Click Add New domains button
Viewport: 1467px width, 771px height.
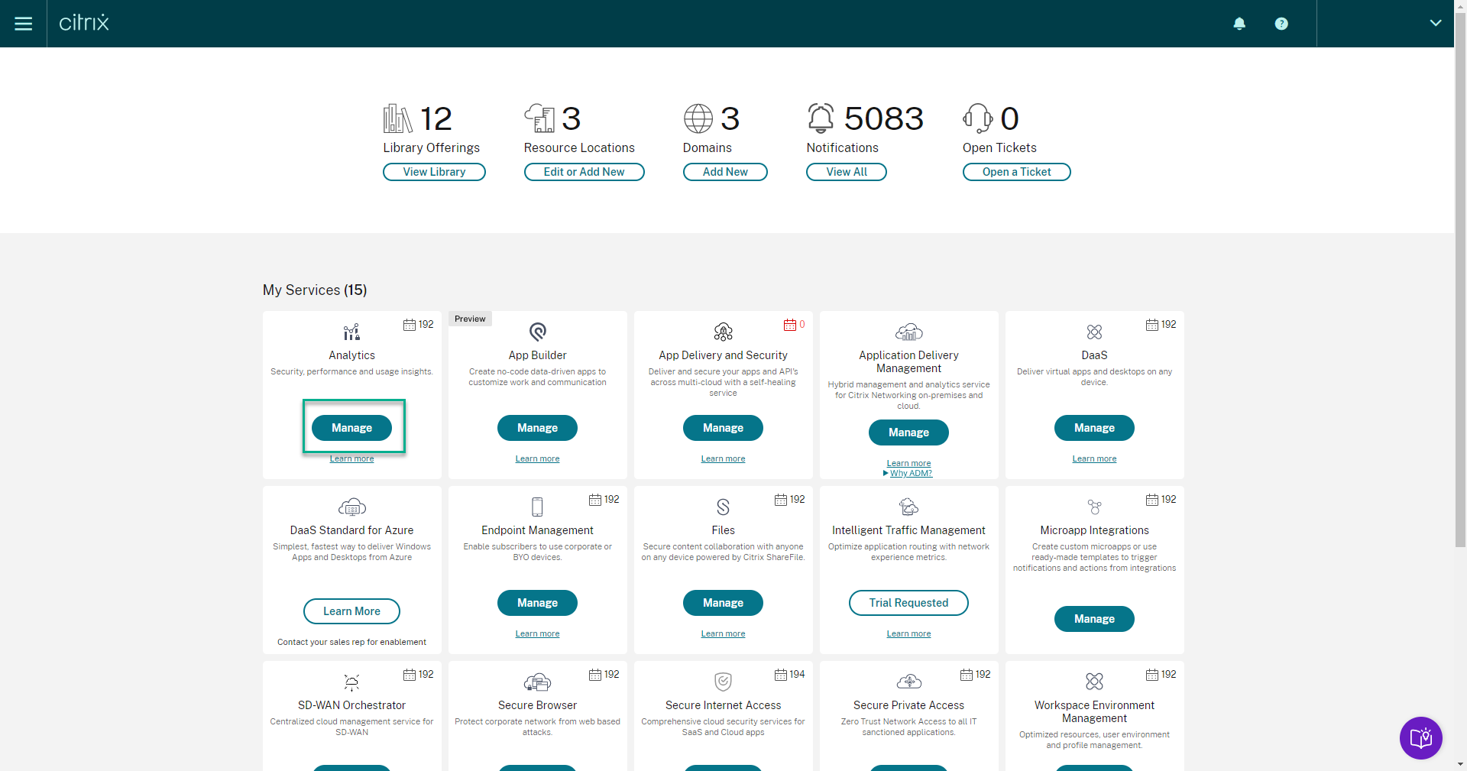pyautogui.click(x=725, y=172)
